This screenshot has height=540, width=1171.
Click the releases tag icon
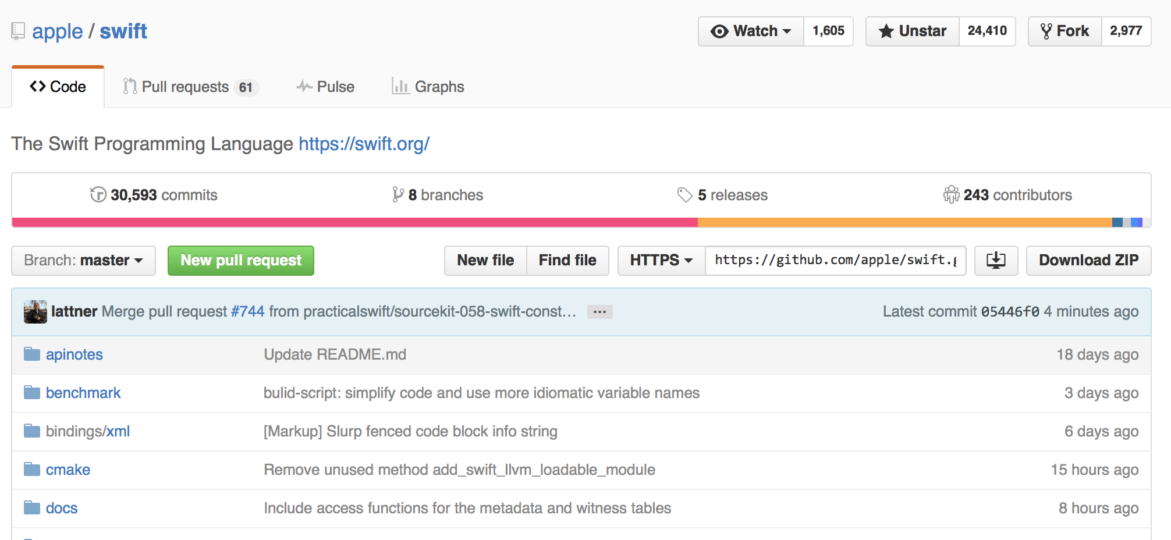685,195
